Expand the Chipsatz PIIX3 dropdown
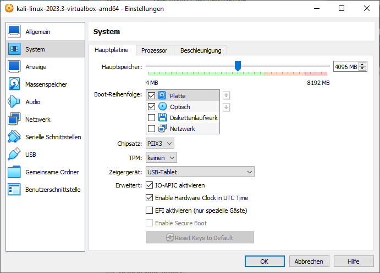 [x=160, y=144]
